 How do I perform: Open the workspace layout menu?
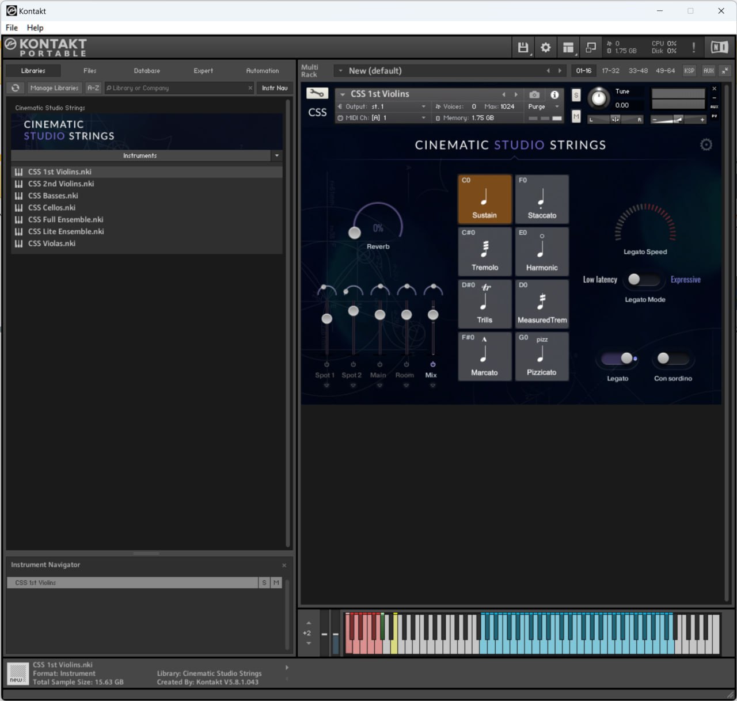pos(568,48)
